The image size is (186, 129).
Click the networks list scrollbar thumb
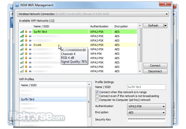pyautogui.click(x=140, y=45)
